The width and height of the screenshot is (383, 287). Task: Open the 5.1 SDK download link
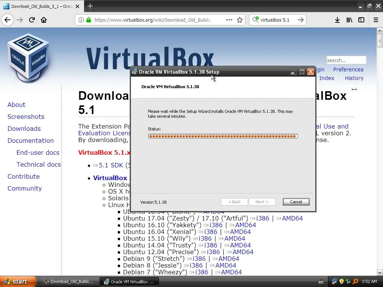pos(108,165)
